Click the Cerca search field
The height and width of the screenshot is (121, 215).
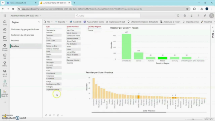coord(107,16)
